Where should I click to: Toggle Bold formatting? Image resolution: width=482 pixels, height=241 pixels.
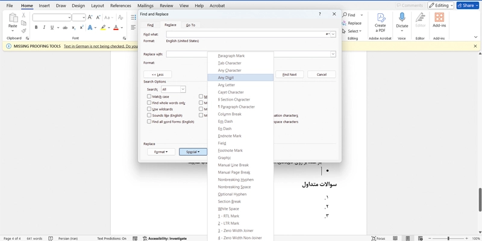coord(36,27)
